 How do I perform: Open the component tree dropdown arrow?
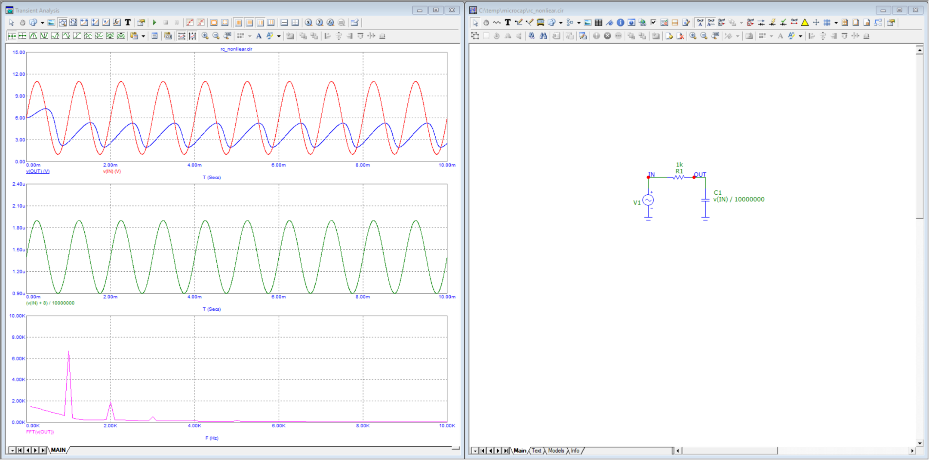pyautogui.click(x=579, y=23)
